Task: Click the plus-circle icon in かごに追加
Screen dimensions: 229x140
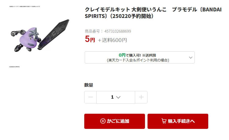Action: pyautogui.click(x=103, y=121)
